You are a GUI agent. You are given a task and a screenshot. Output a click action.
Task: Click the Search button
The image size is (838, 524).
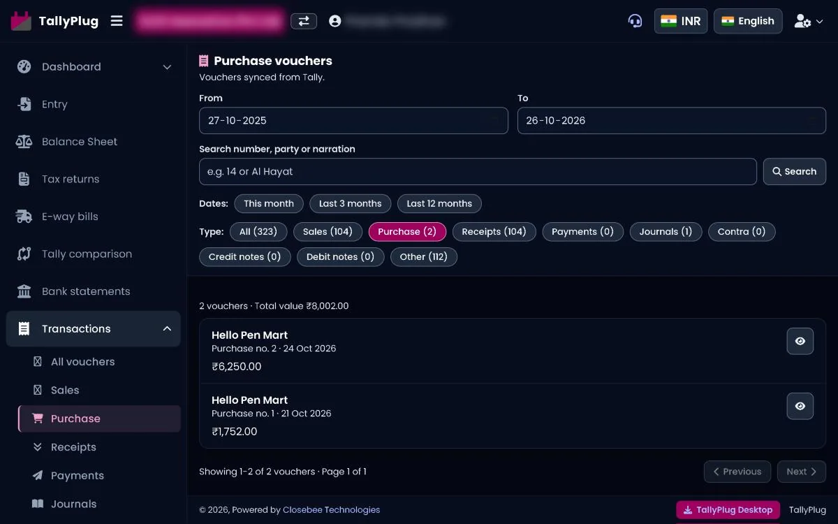pos(795,171)
